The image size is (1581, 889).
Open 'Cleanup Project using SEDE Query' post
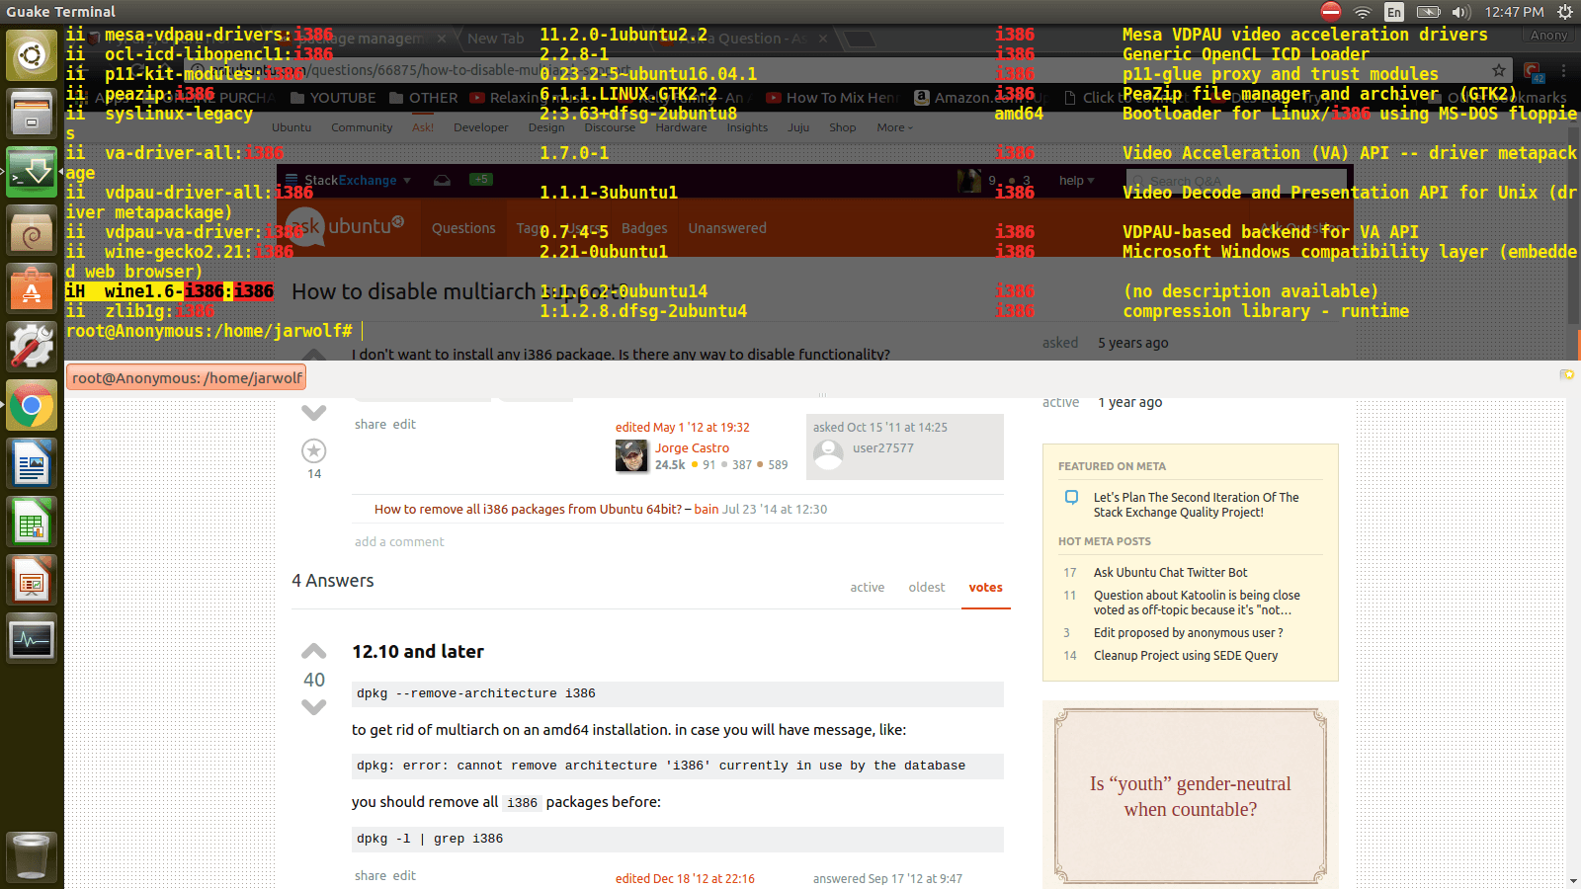click(x=1186, y=656)
